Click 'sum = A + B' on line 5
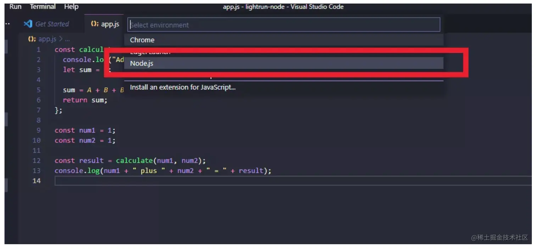The height and width of the screenshot is (249, 536). (85, 90)
